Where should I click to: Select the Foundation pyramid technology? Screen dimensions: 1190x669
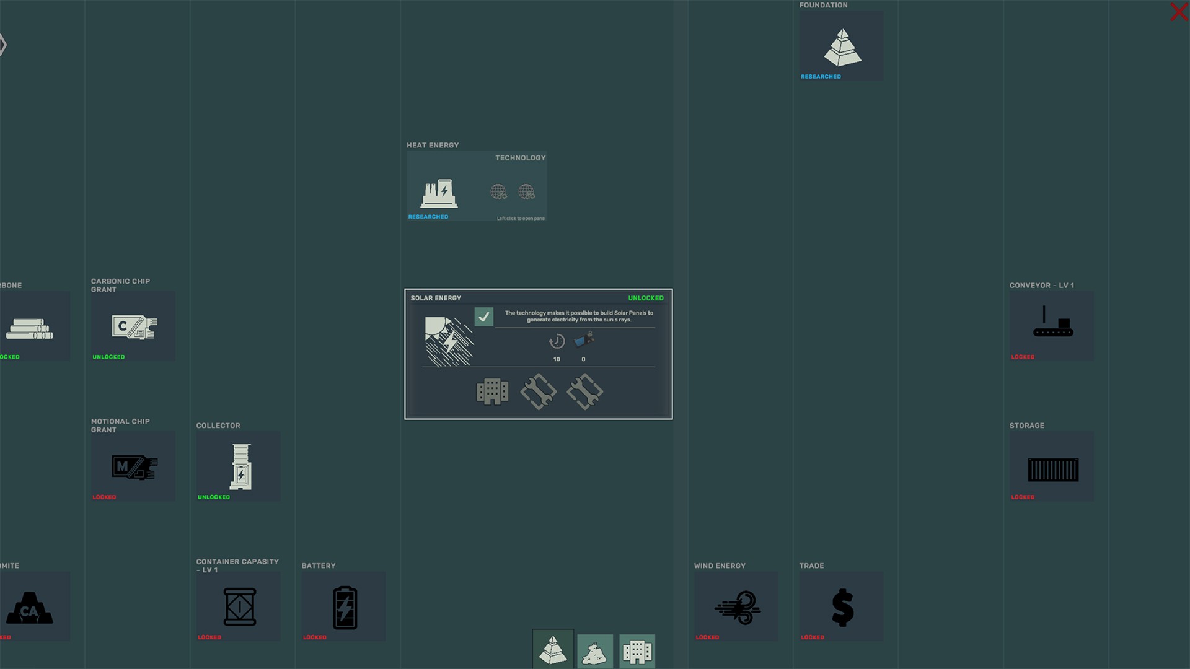tap(842, 47)
